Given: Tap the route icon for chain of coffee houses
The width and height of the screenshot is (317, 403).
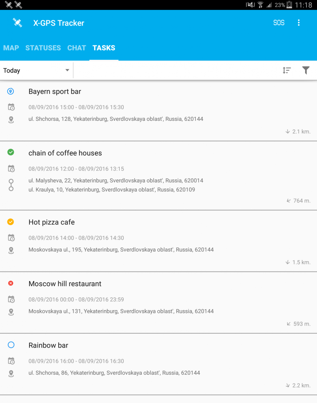Looking at the screenshot, I should [11, 185].
